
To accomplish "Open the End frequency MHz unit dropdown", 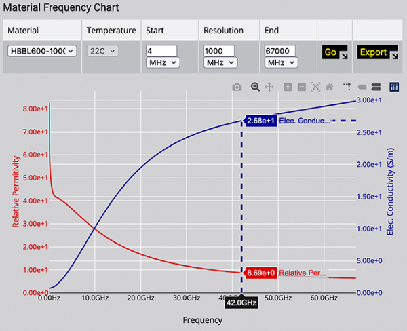I will (281, 62).
